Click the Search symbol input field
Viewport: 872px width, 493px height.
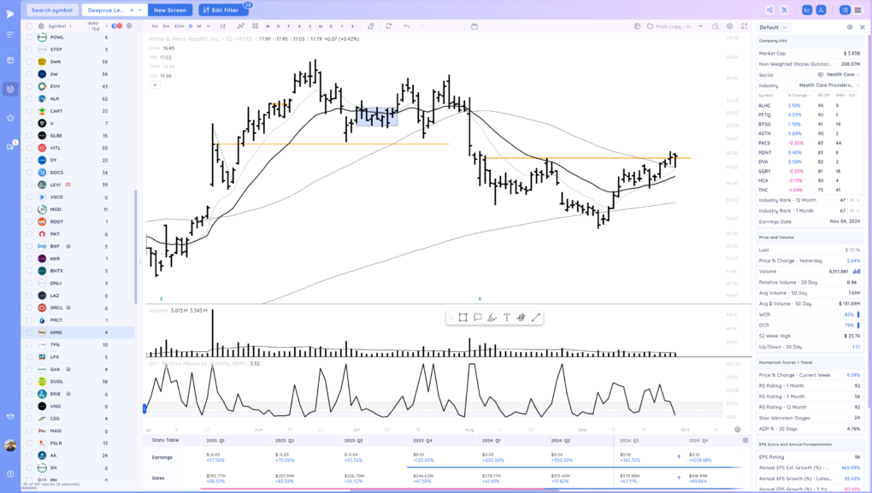pyautogui.click(x=52, y=10)
